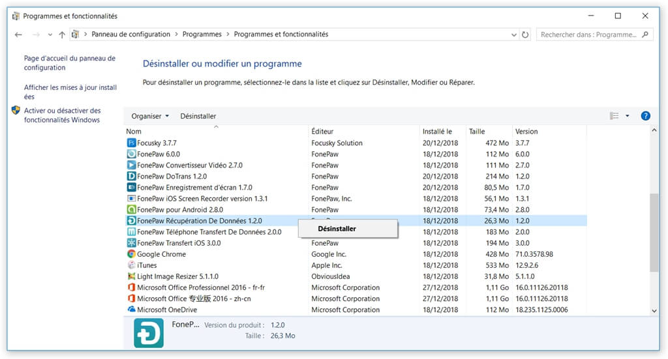Click the FonePaw DoTrans 1.2.0 icon
The width and height of the screenshot is (668, 359).
pyautogui.click(x=131, y=176)
